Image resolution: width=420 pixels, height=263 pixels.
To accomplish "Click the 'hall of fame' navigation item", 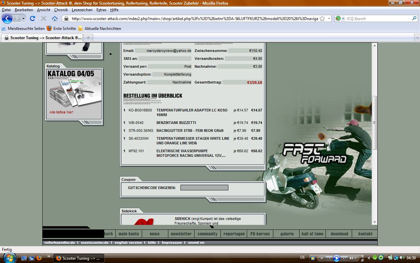I will click(312, 234).
